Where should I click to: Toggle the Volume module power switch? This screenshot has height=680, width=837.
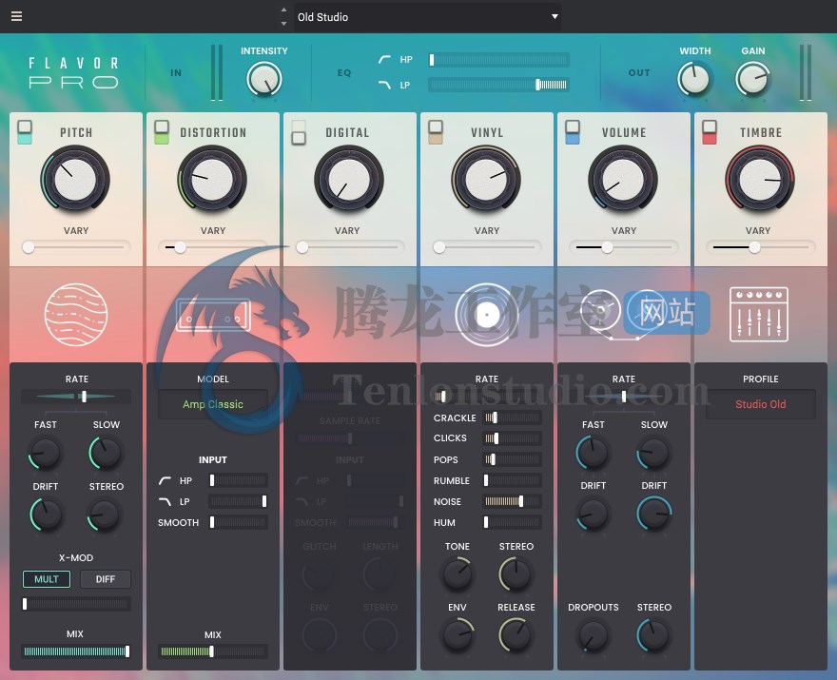(x=573, y=132)
